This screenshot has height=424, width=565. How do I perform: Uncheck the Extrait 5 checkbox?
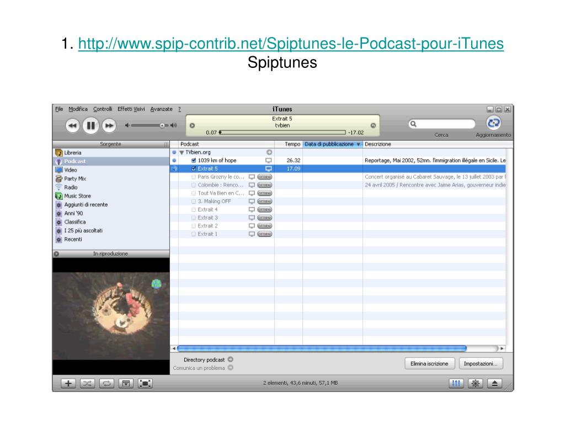pos(194,169)
